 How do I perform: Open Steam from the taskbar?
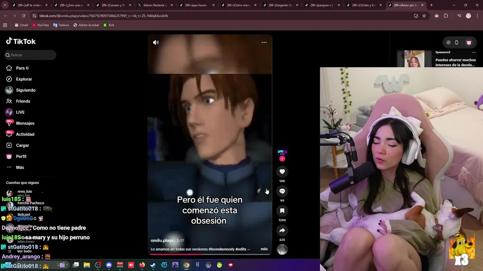click(x=153, y=265)
